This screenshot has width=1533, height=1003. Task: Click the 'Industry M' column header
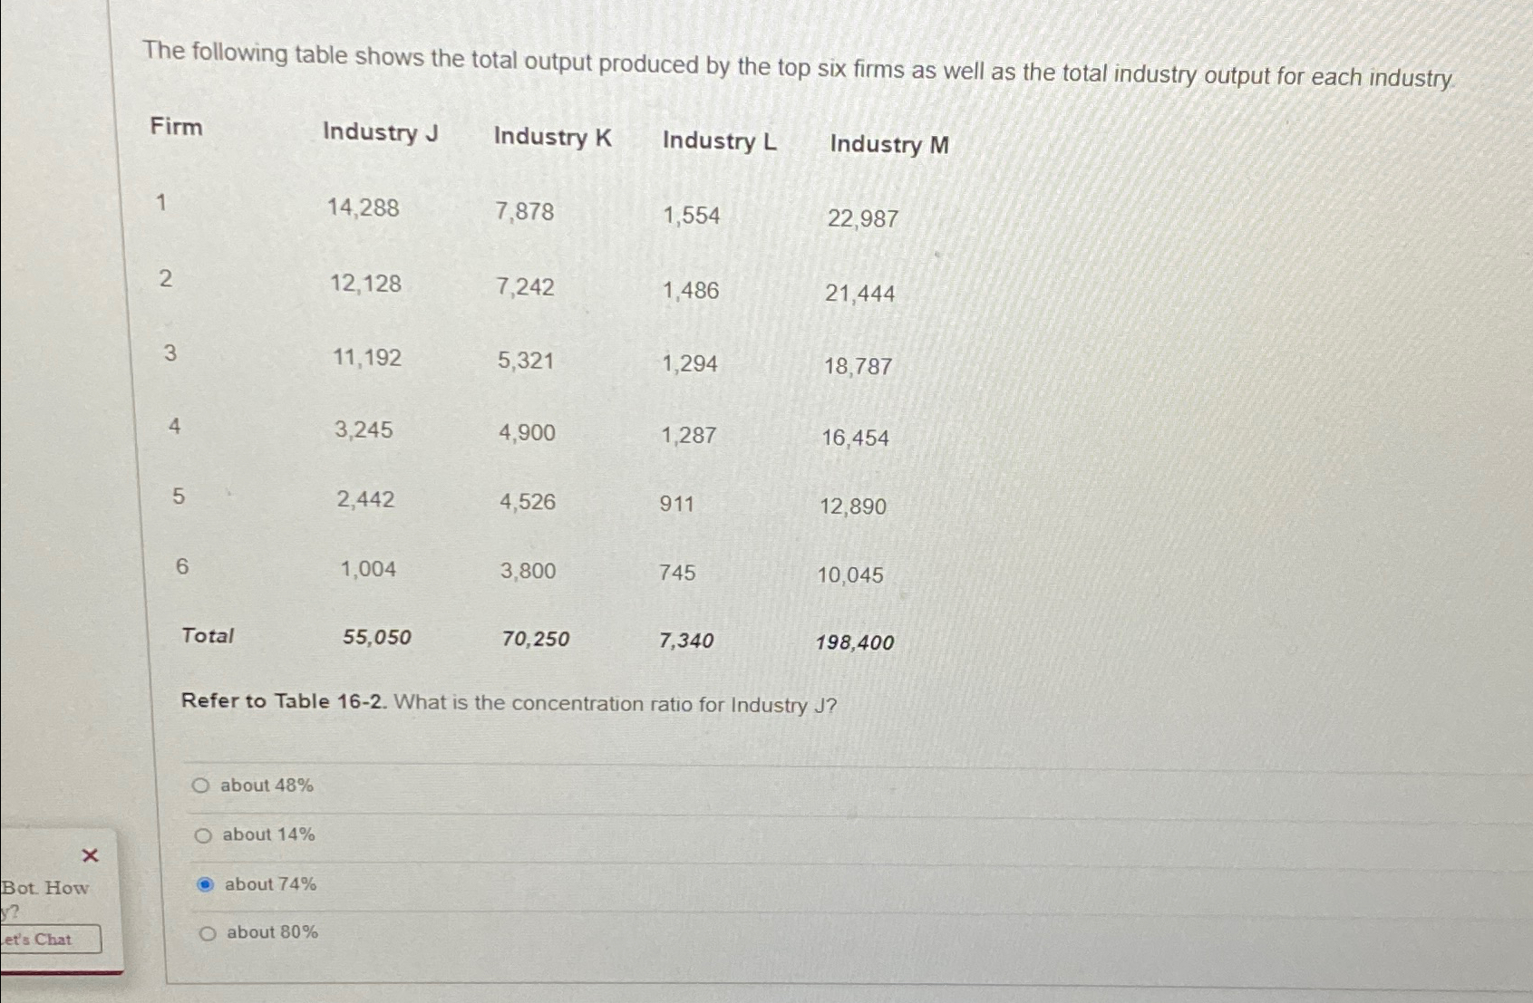coord(888,145)
